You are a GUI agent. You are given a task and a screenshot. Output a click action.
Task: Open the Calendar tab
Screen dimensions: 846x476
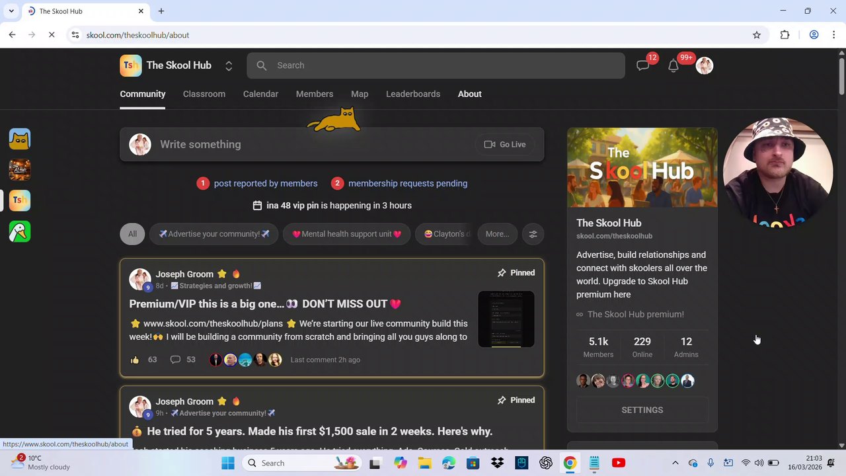(x=260, y=94)
